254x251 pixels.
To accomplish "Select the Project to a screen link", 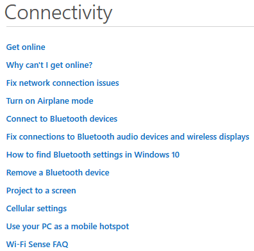I will 41,191.
